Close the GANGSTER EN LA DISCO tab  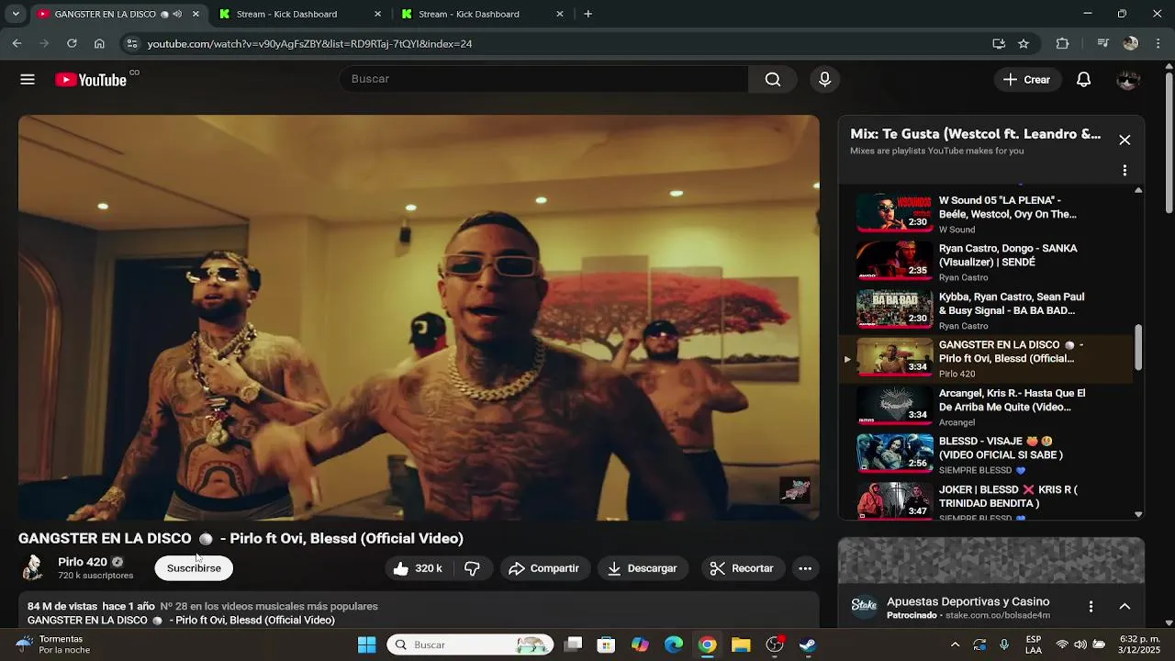(x=196, y=14)
